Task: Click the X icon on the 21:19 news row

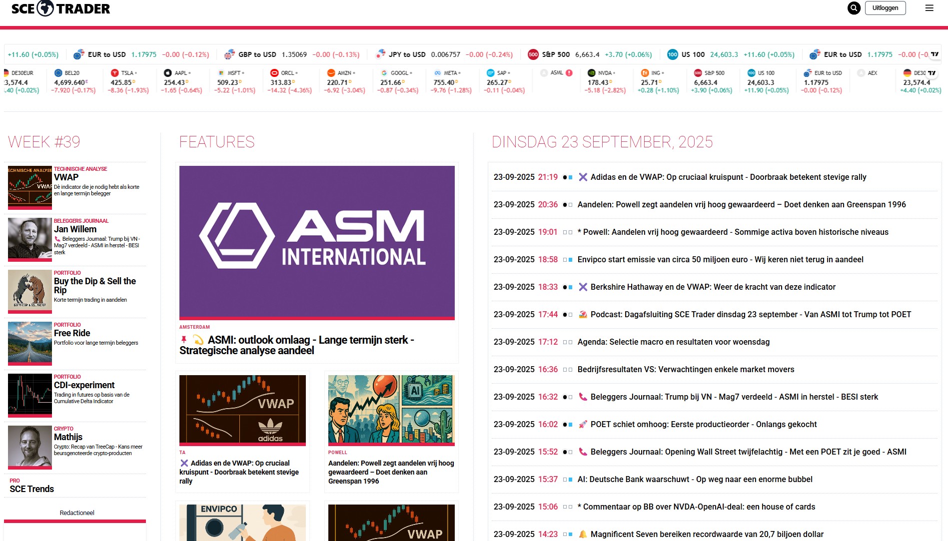Action: coord(583,177)
